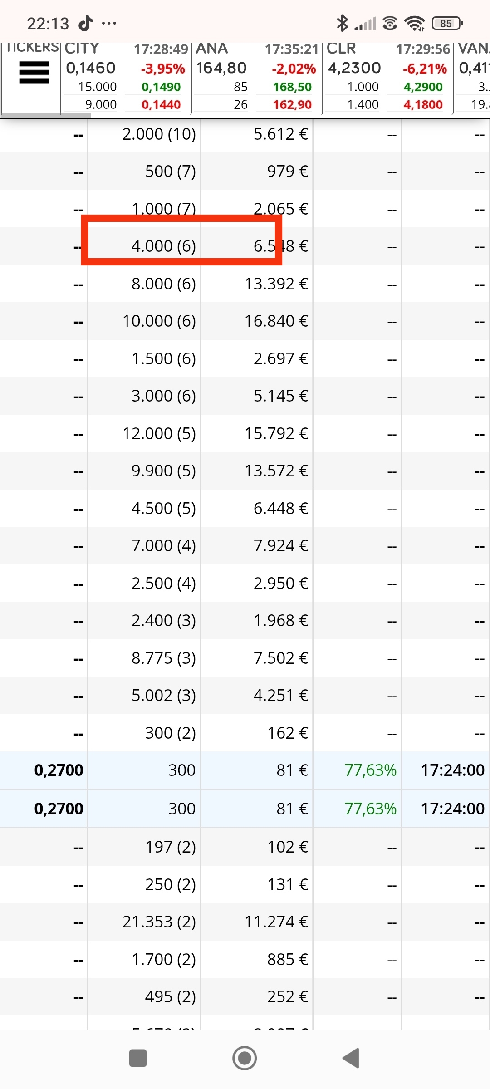Viewport: 490px width, 1089px height.
Task: Open the partially visible VAN ticker
Action: click(472, 77)
